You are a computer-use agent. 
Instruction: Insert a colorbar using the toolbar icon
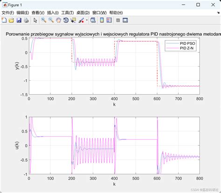[102, 20]
